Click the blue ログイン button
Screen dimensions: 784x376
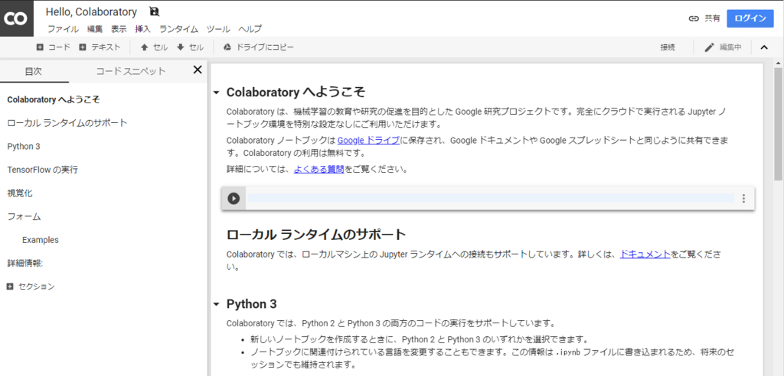tap(750, 18)
